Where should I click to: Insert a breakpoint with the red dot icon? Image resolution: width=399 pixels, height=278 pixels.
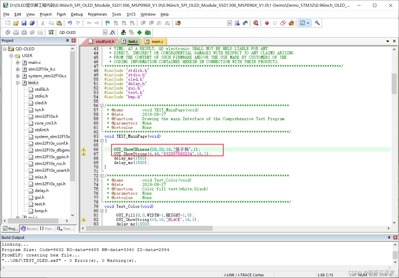pos(267,23)
